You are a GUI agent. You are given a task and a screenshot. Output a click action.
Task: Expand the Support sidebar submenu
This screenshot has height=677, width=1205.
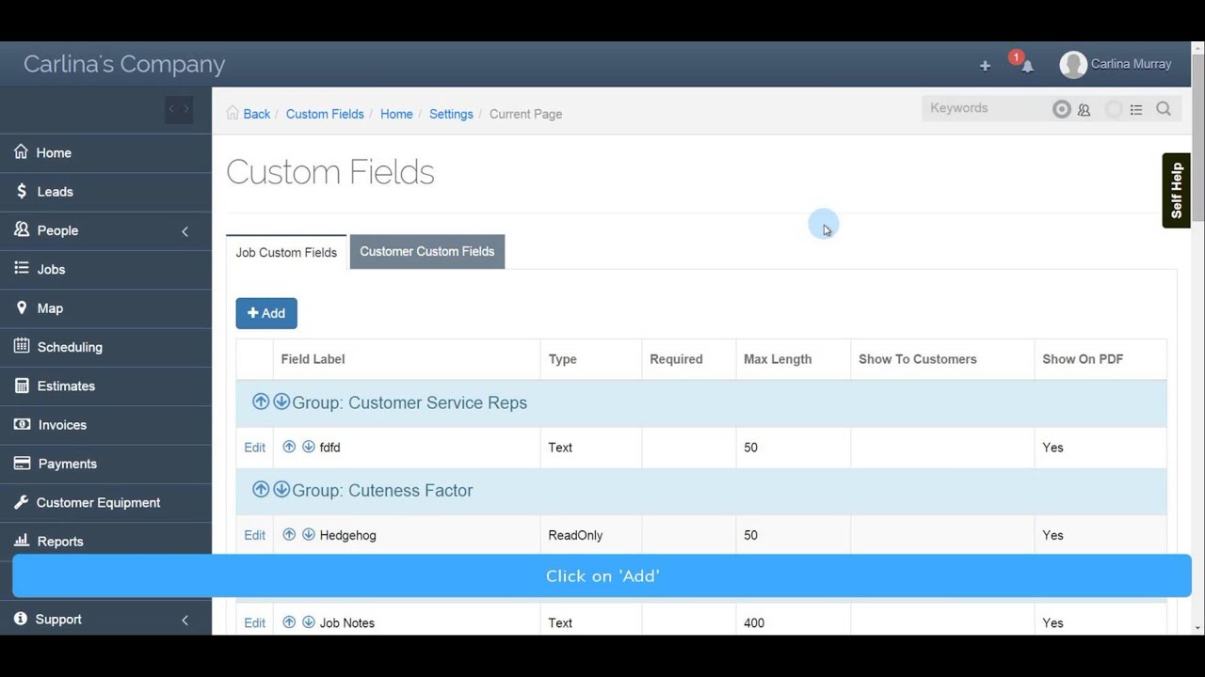(x=185, y=620)
